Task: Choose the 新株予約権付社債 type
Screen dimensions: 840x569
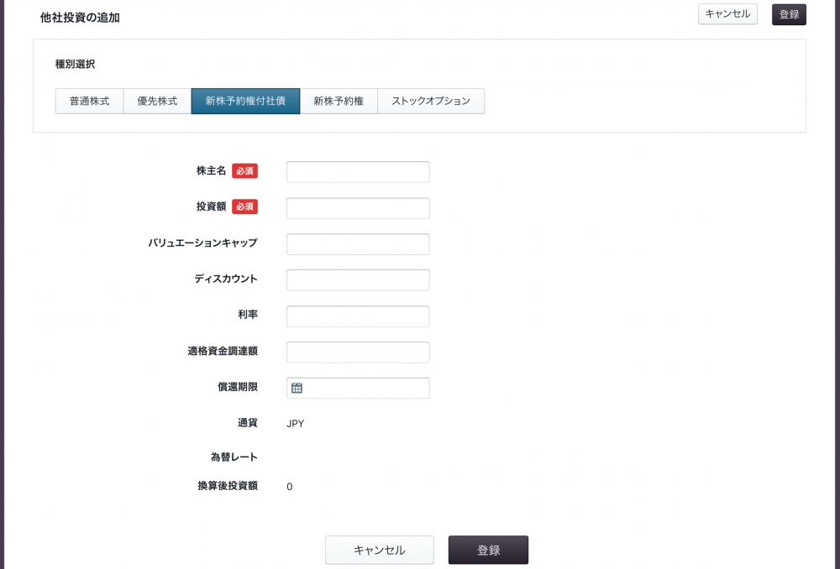Action: (245, 101)
